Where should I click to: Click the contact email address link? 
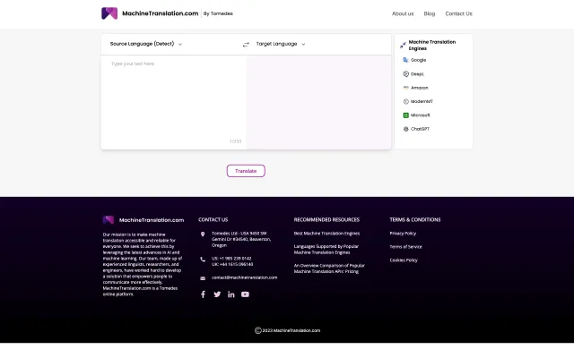click(x=244, y=277)
